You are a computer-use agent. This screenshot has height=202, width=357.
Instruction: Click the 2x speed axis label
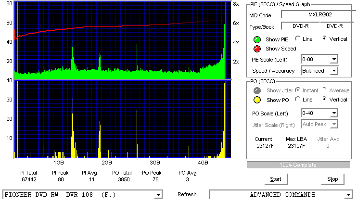tap(236, 62)
